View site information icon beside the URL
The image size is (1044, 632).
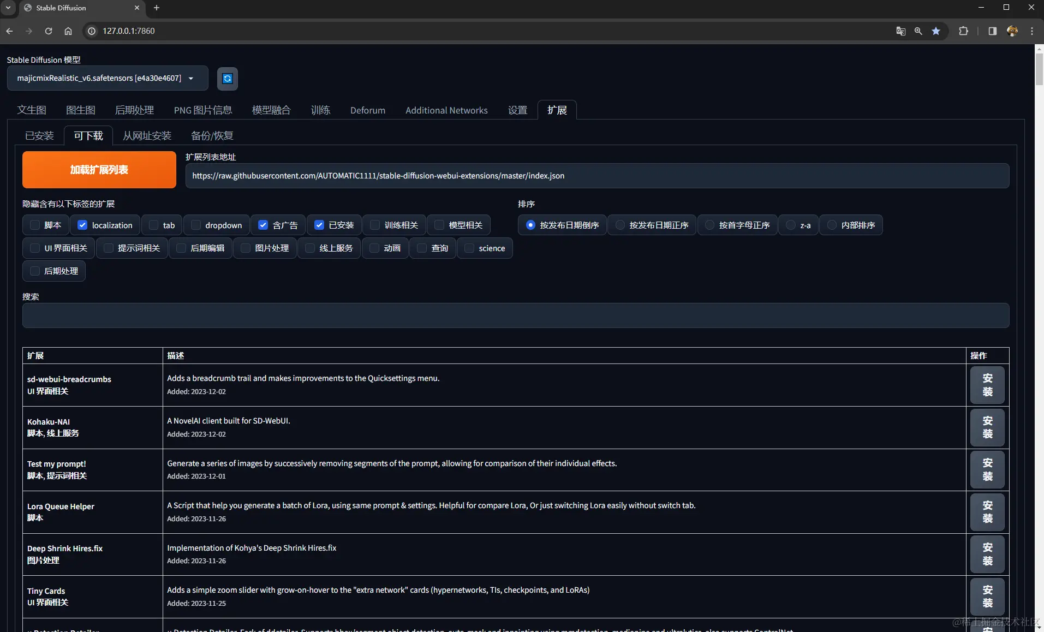click(x=92, y=31)
